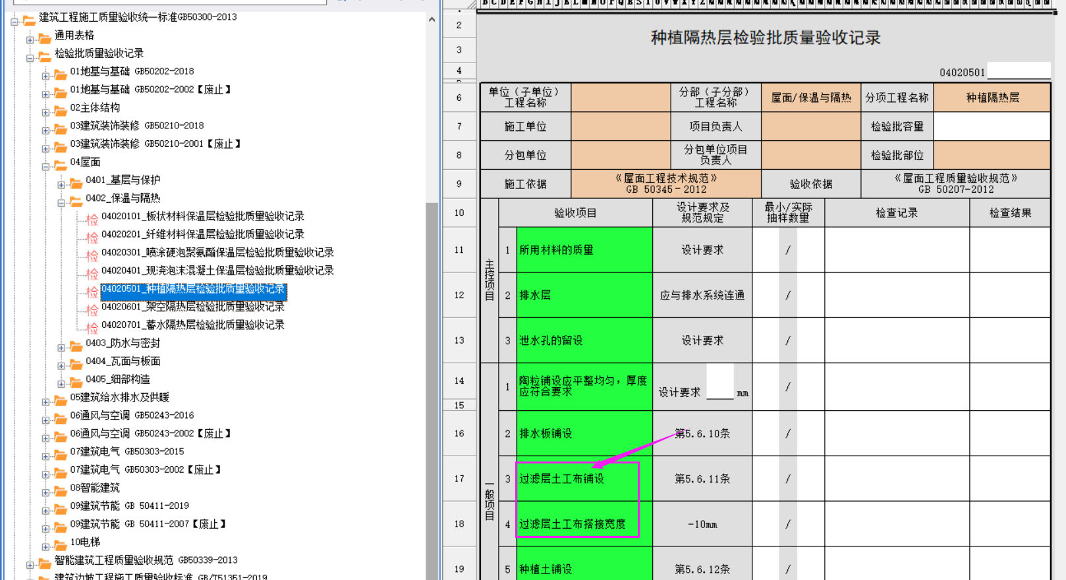The width and height of the screenshot is (1066, 580).
Task: Click the 04020701 蓄水隔热层 document icon
Action: coord(92,328)
